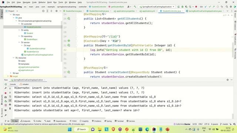This screenshot has width=237, height=133.
Task: Expand the target folder in project tree
Action: 8,76
